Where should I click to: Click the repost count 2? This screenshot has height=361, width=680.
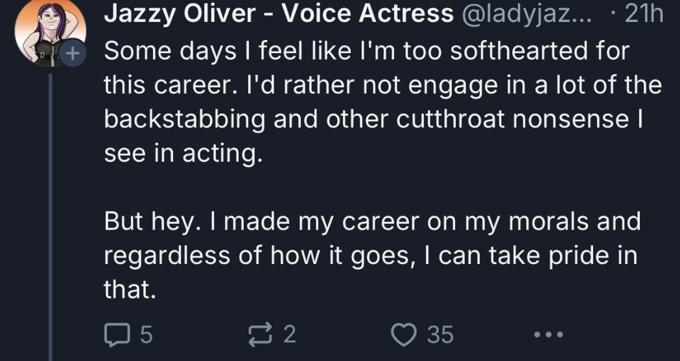pyautogui.click(x=290, y=335)
